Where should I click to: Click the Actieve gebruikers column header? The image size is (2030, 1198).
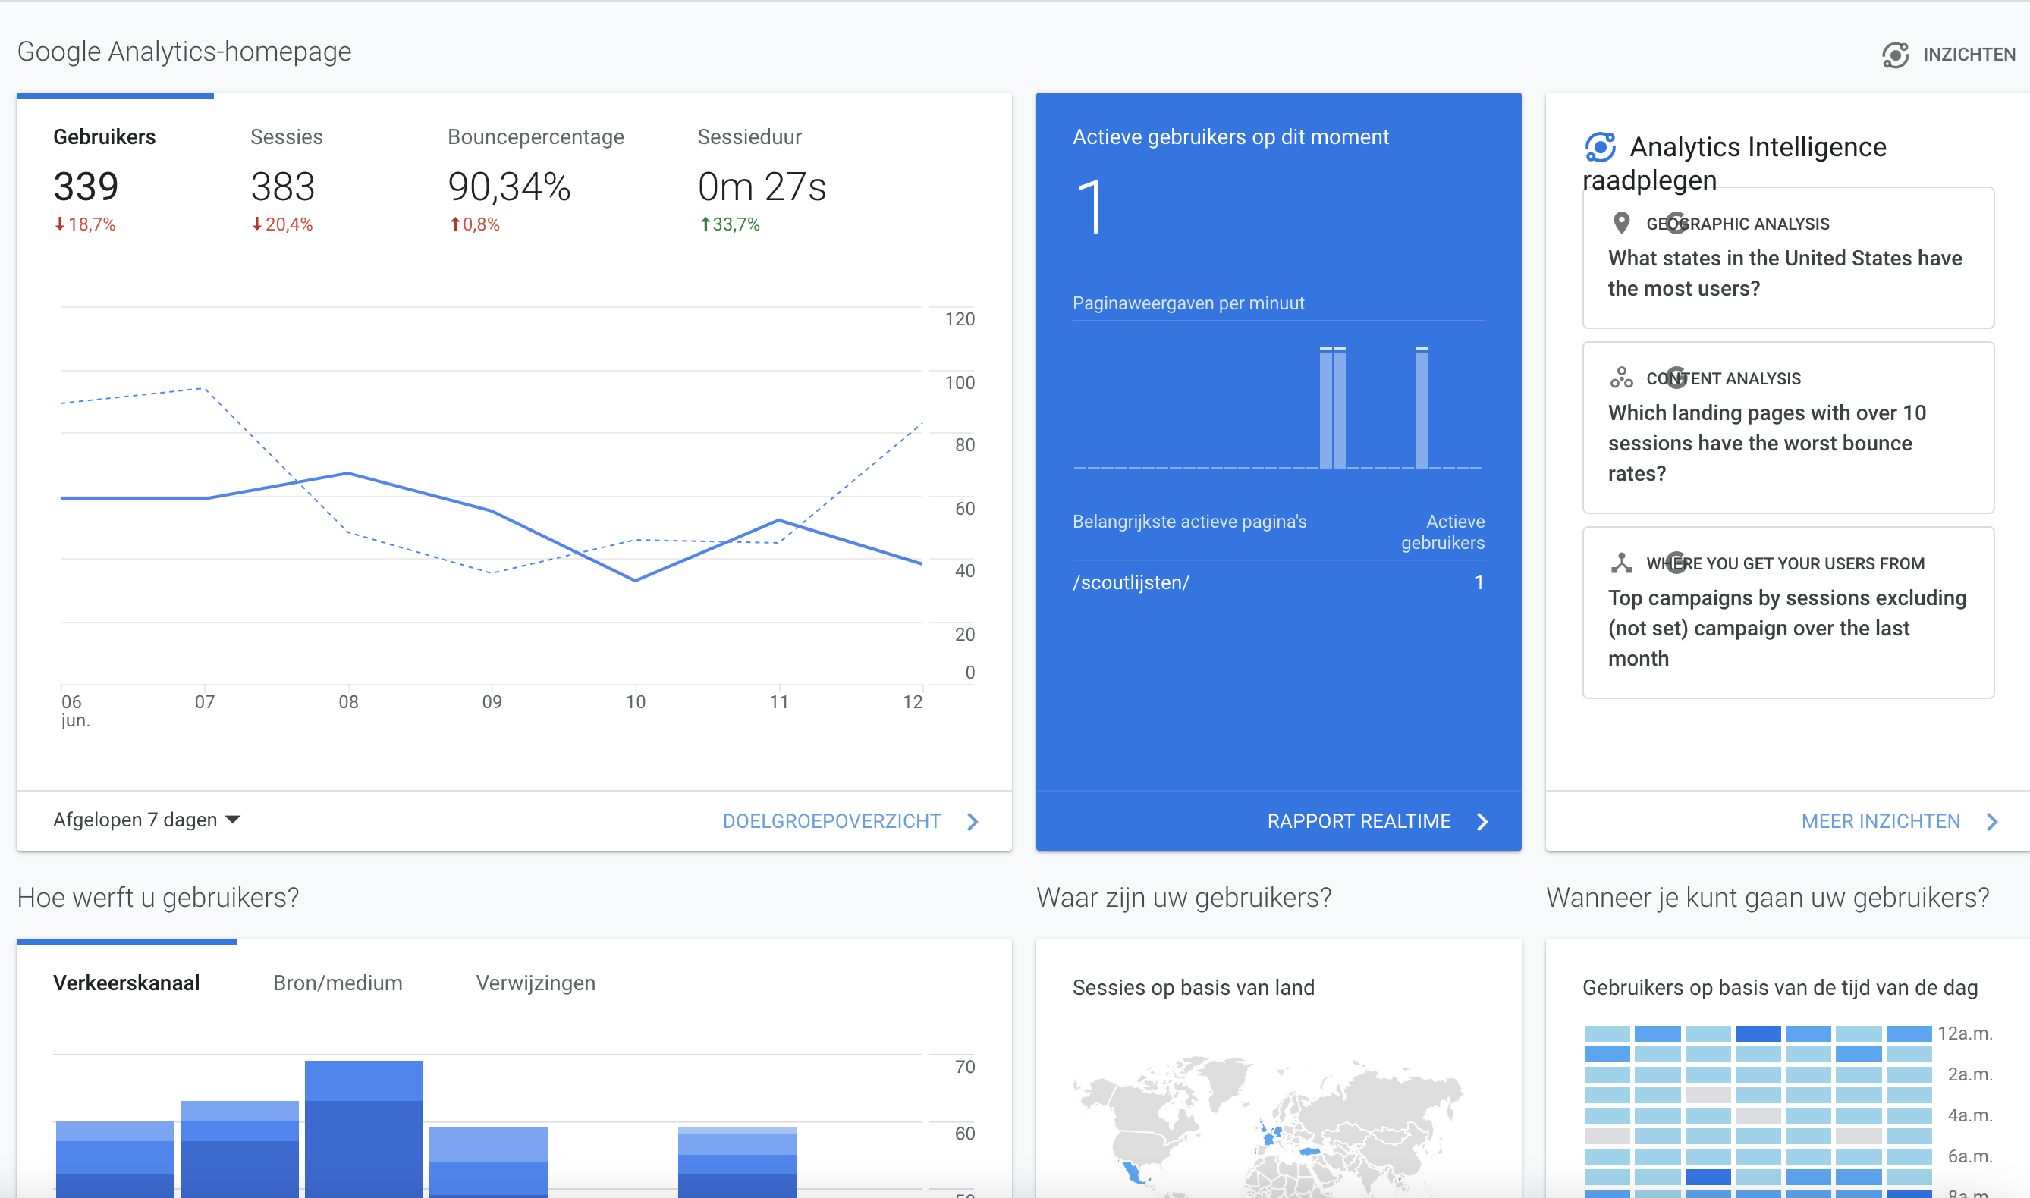(1442, 532)
